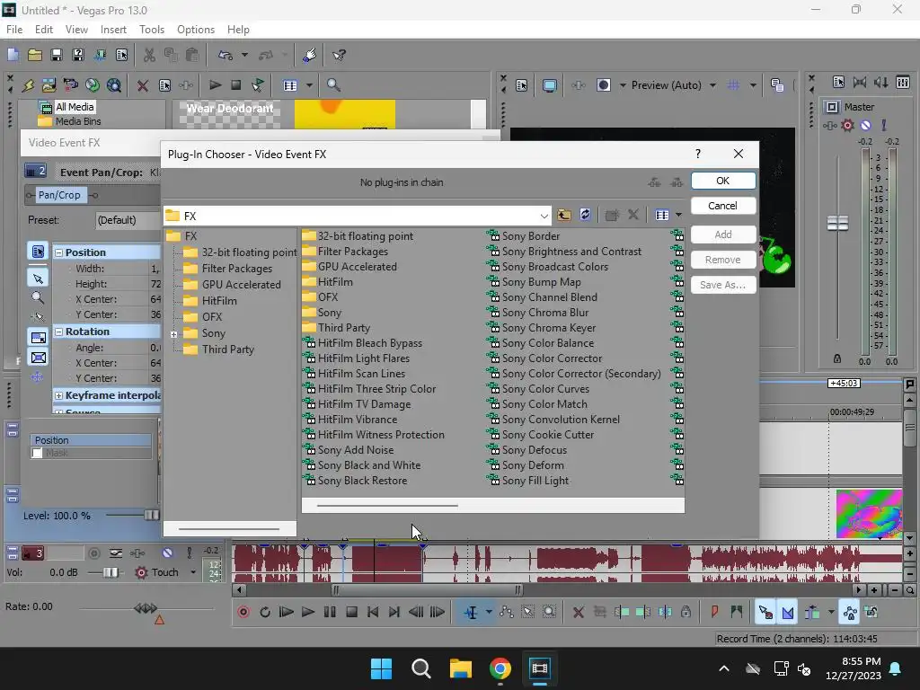Image resolution: width=920 pixels, height=690 pixels.
Task: Open a project with the folder icon
Action: [35, 55]
